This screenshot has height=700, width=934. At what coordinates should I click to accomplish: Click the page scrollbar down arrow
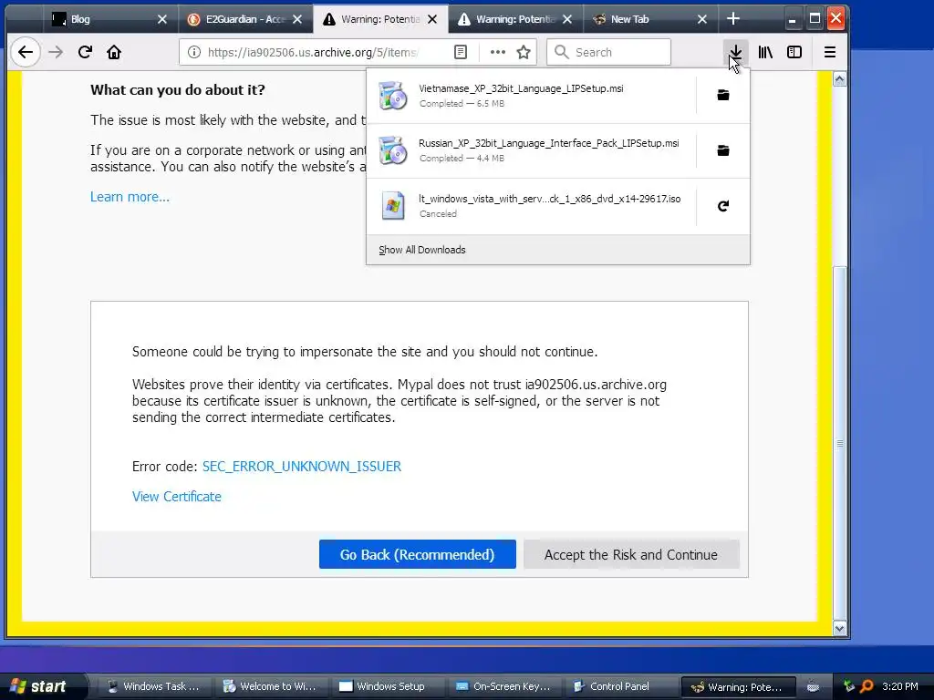[x=839, y=629]
